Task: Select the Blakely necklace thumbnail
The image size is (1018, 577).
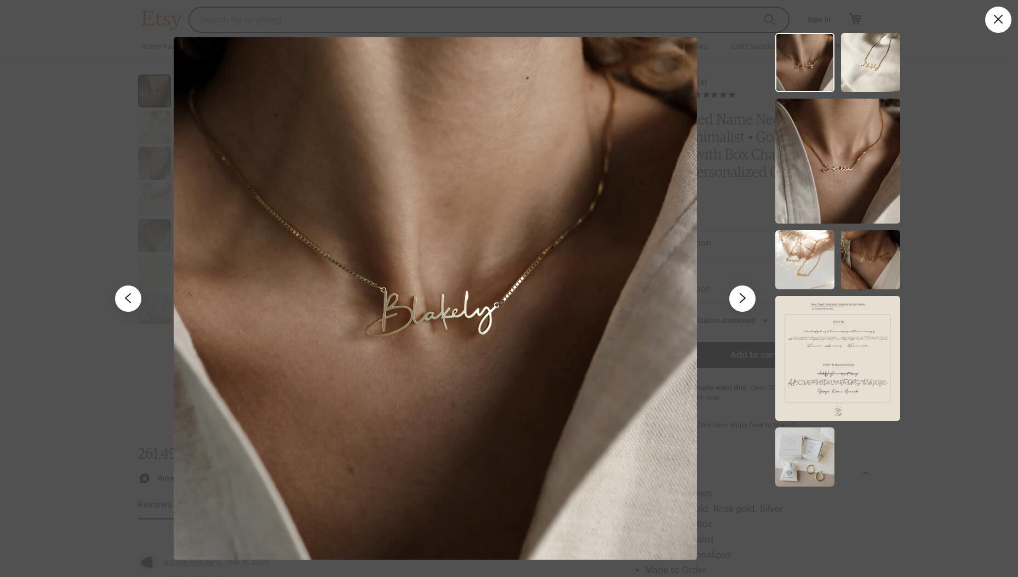Action: 804,62
